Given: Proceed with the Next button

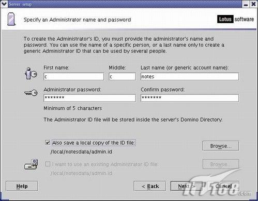Looking at the screenshot, I should pyautogui.click(x=187, y=186).
